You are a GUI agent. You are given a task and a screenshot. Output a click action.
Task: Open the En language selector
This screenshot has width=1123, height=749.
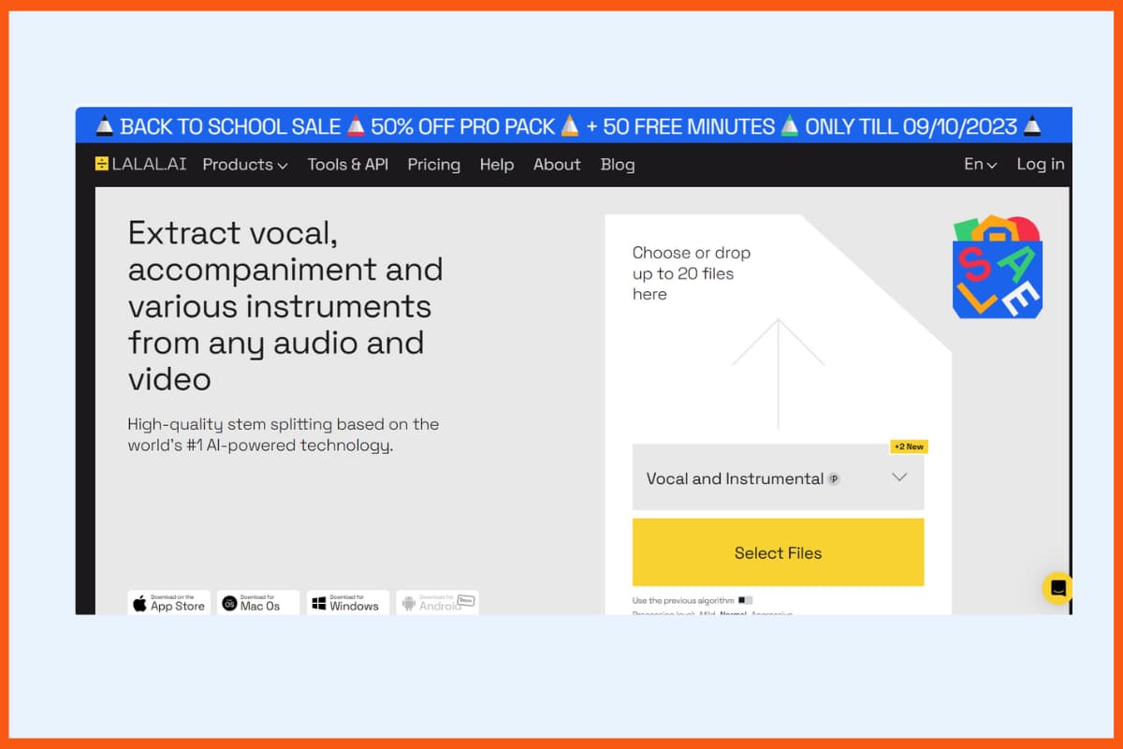[980, 164]
